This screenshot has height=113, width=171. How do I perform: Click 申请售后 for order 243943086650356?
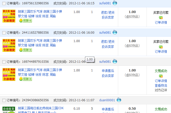(x=108, y=109)
